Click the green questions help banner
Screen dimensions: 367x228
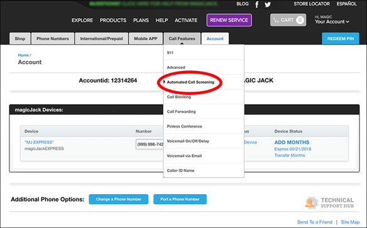click(x=153, y=4)
